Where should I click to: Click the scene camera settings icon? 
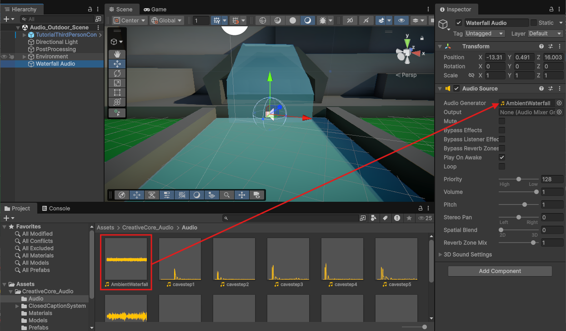pos(257,195)
